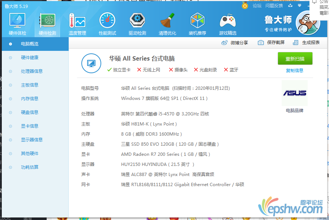The image size is (329, 220).
Task: Click the green 重新扫描 rescan button
Action: pos(295,59)
